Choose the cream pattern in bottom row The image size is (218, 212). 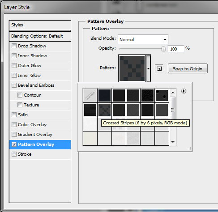pyautogui.click(x=90, y=138)
